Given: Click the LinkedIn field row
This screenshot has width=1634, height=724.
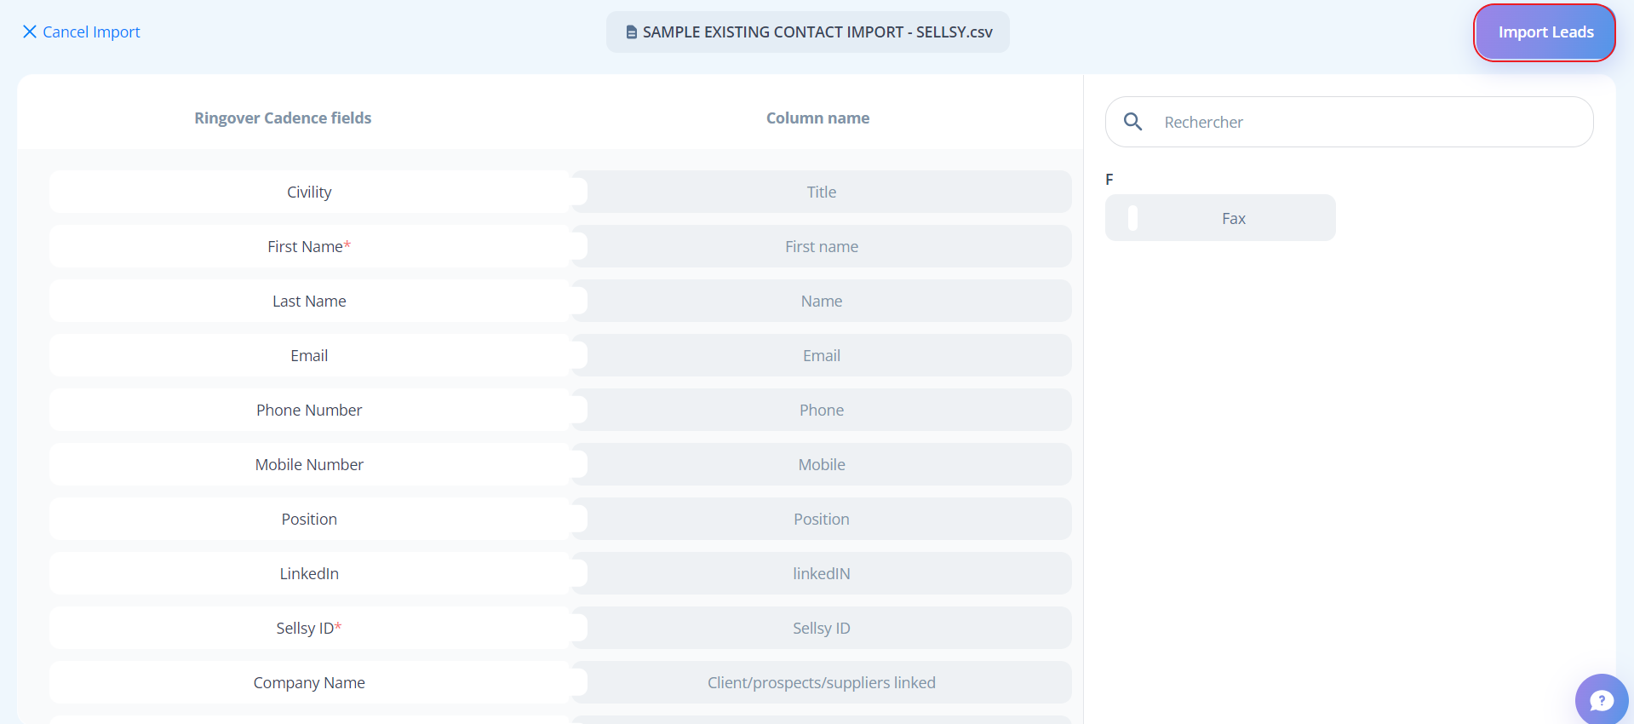Looking at the screenshot, I should [x=310, y=573].
